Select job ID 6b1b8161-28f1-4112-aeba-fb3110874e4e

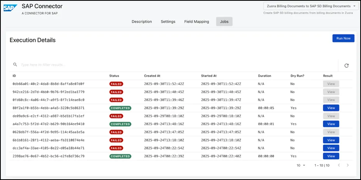point(49,140)
